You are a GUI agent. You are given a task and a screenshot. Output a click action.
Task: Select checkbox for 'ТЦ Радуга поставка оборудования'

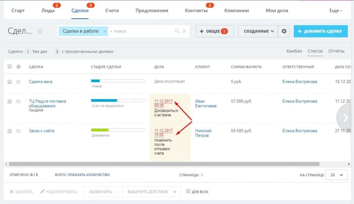pyautogui.click(x=10, y=101)
